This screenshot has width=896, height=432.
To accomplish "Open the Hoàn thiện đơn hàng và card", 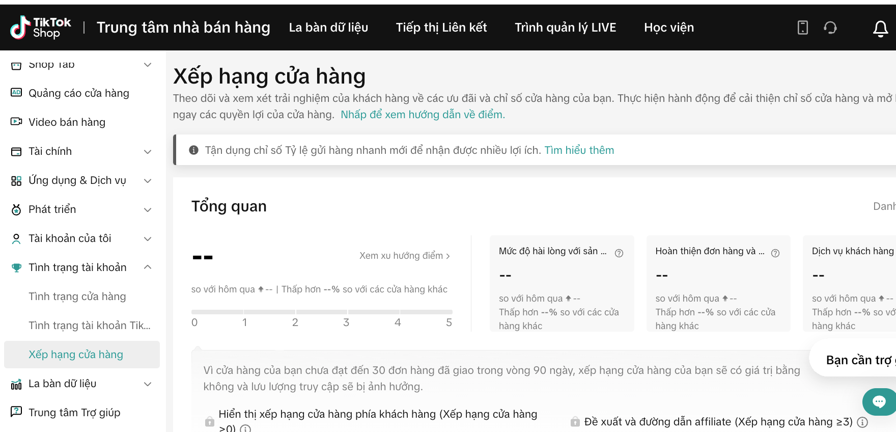I will 718,283.
